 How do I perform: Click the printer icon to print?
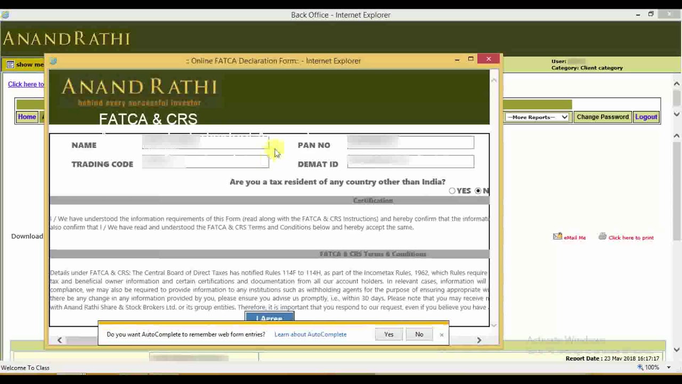pos(603,237)
